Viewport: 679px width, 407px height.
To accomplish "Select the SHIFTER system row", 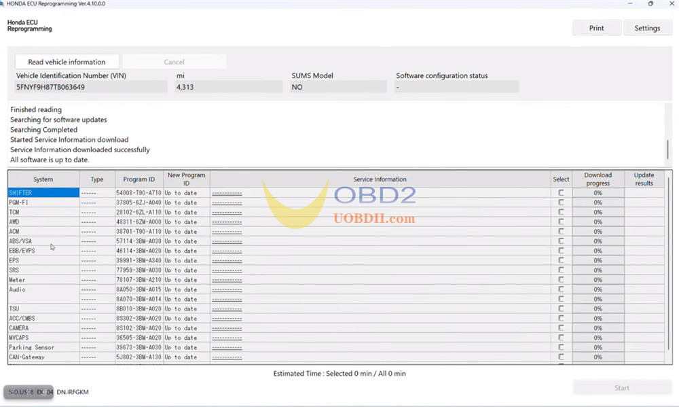I will [x=43, y=192].
